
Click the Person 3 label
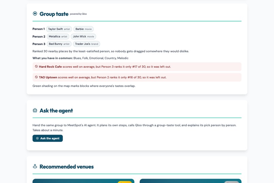39,44
